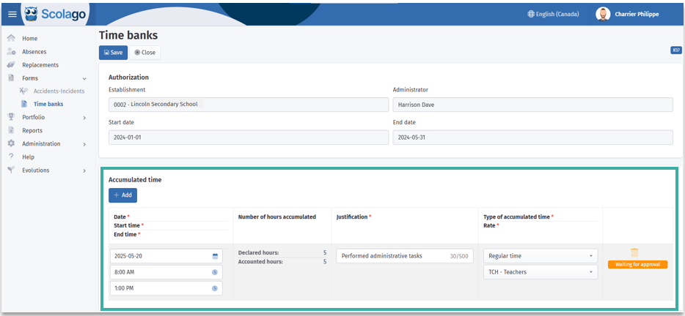This screenshot has height=316, width=685.
Task: Click the Evolutions sprout icon
Action: (11, 170)
